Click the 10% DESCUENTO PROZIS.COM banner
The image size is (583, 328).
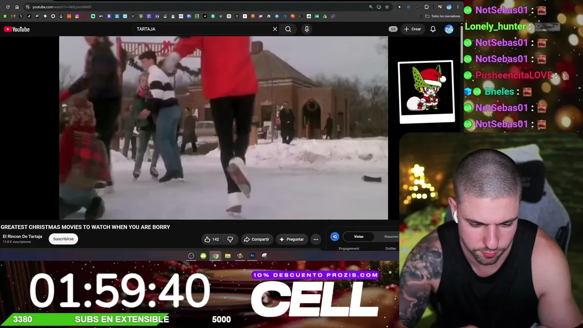tap(316, 275)
